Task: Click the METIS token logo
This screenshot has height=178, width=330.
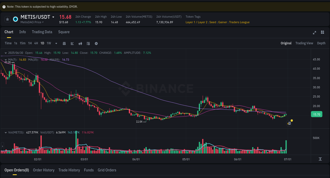Action: pos(15,19)
